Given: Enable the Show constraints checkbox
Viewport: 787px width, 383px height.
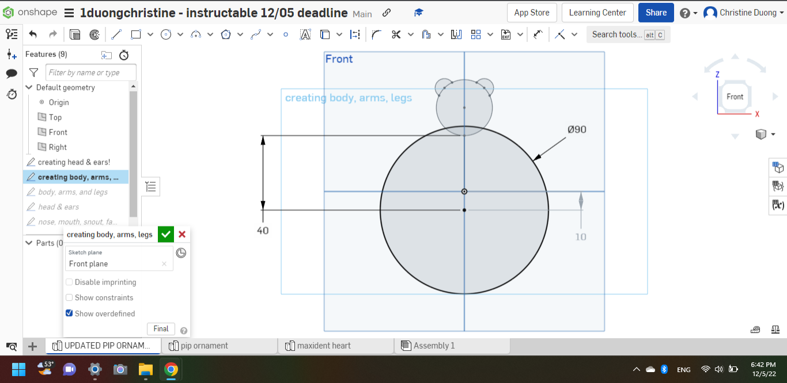Looking at the screenshot, I should click(x=69, y=297).
